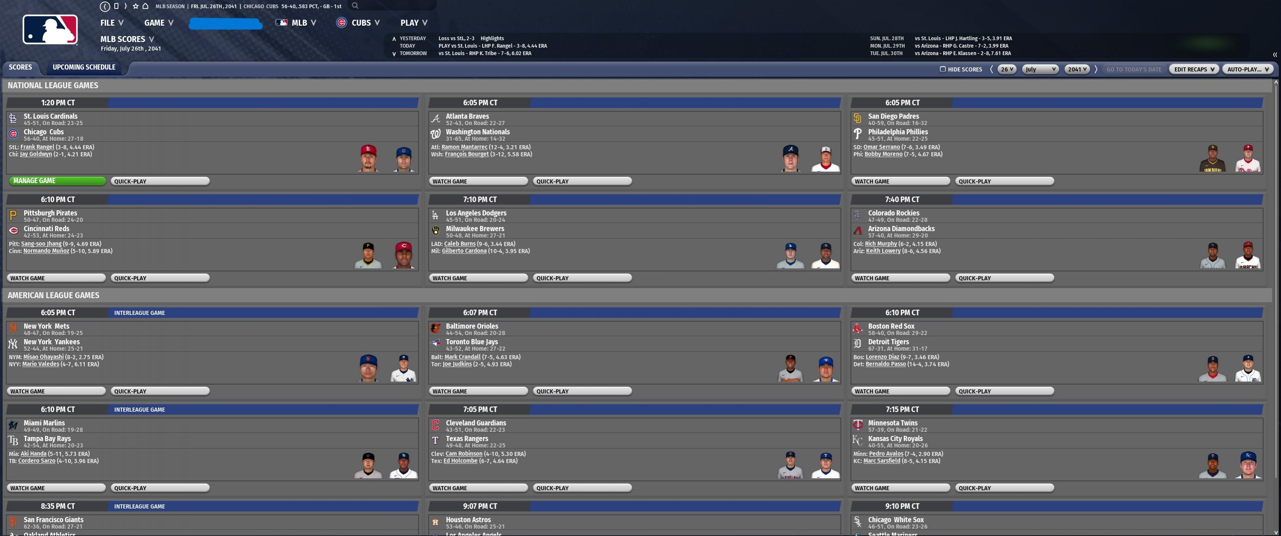The width and height of the screenshot is (1281, 536).
Task: Open the PLAY menu
Action: pyautogui.click(x=414, y=23)
